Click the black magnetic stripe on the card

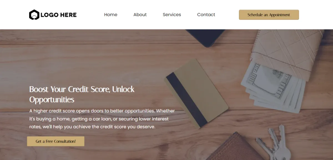(x=187, y=100)
